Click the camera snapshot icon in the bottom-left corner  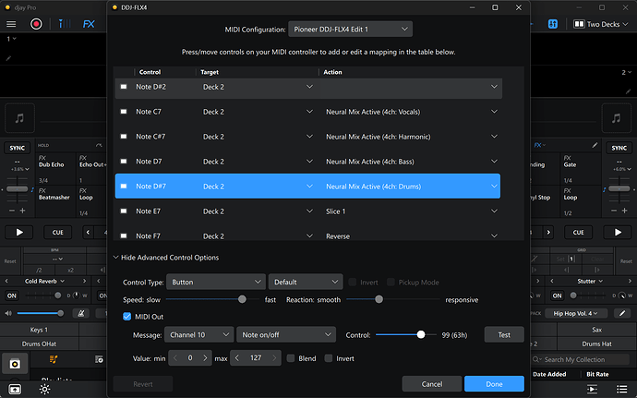(x=15, y=365)
